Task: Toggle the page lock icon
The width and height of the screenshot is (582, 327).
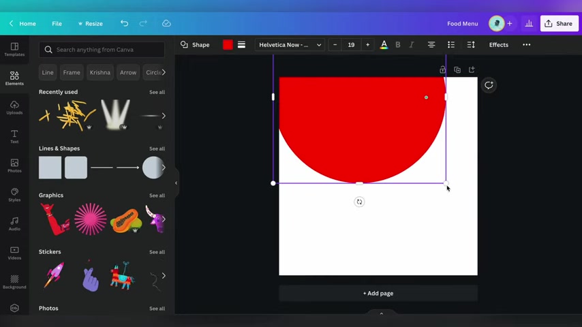Action: coord(442,69)
